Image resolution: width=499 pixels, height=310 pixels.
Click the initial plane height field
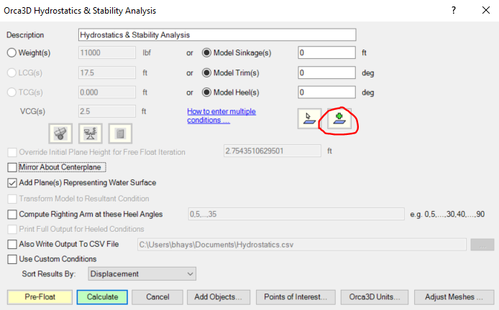pos(273,151)
